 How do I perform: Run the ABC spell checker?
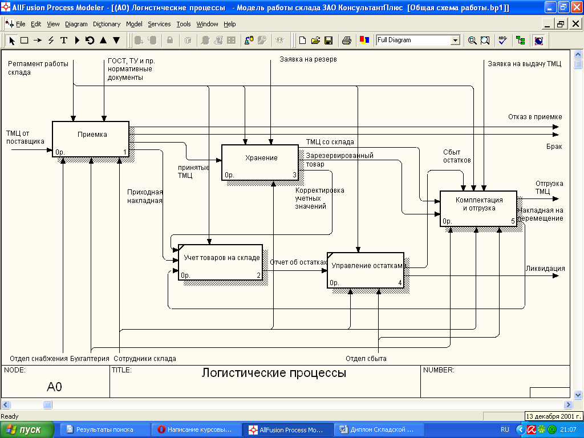[503, 40]
